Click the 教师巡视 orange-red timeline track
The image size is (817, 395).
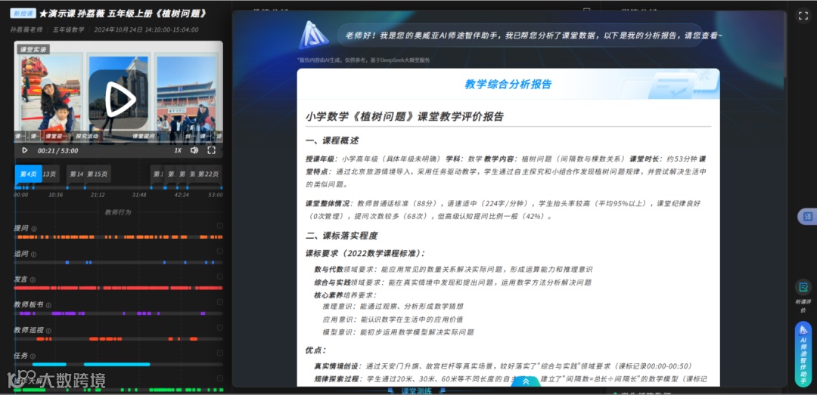point(118,339)
